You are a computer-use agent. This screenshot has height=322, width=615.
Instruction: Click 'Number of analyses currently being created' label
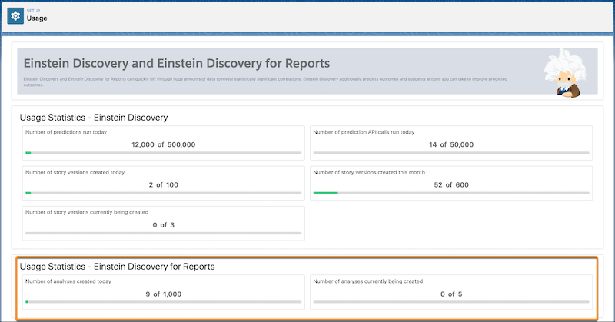(368, 281)
